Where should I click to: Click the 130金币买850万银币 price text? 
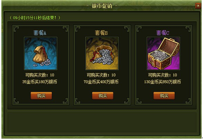tap(162, 82)
